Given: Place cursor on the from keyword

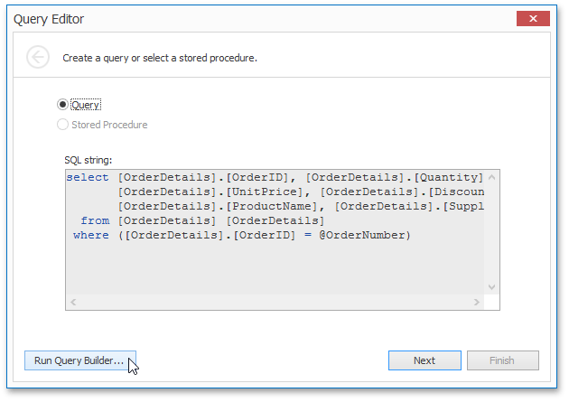Looking at the screenshot, I should click(x=95, y=220).
